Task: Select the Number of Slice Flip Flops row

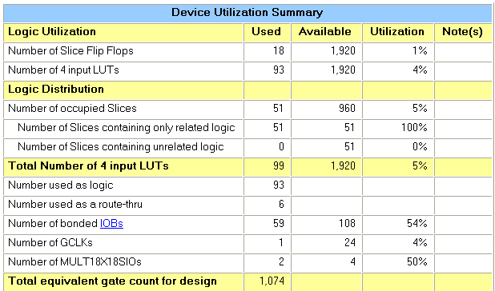Action: point(247,51)
